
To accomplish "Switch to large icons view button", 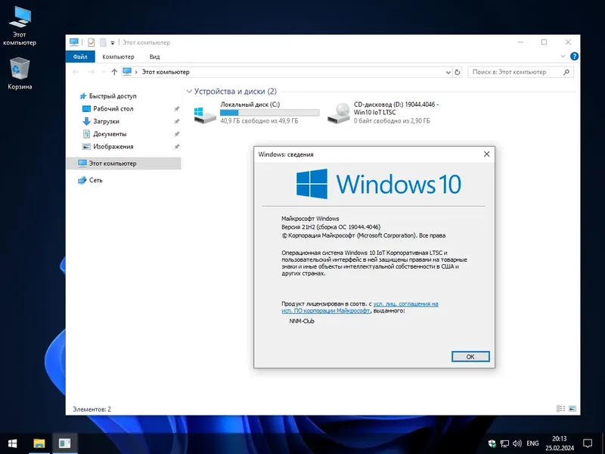I will [572, 409].
